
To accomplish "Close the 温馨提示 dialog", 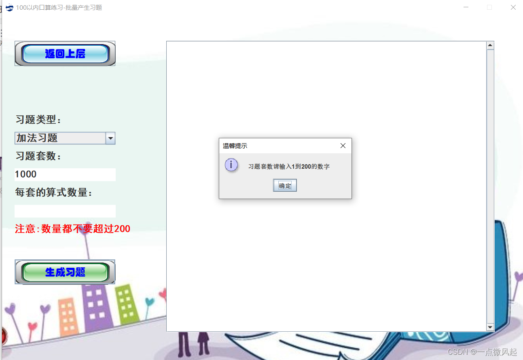I will coord(343,146).
